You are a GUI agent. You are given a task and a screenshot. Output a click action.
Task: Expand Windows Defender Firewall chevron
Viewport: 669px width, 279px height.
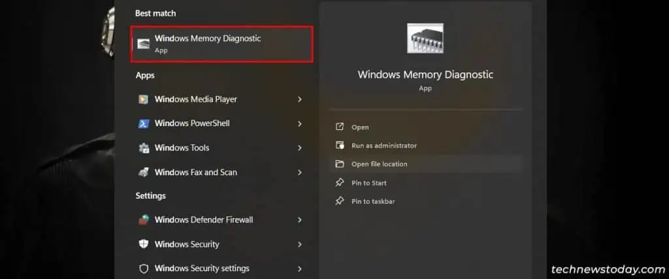pyautogui.click(x=299, y=220)
